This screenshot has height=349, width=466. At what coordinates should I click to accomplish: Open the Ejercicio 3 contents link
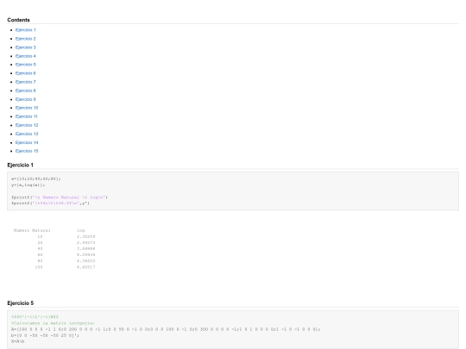click(26, 47)
